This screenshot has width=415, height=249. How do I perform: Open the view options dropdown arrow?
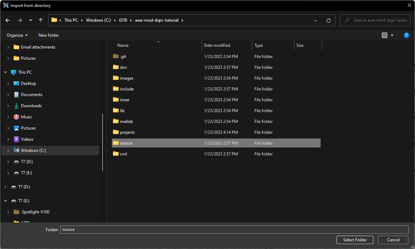(392, 35)
